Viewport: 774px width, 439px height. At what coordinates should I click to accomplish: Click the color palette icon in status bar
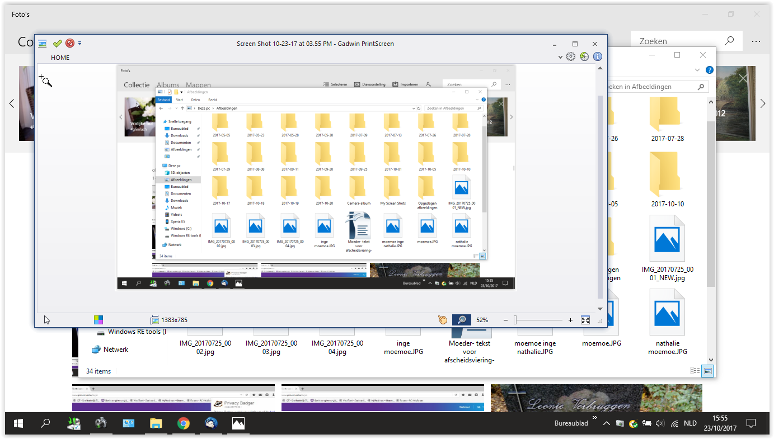[x=98, y=320]
